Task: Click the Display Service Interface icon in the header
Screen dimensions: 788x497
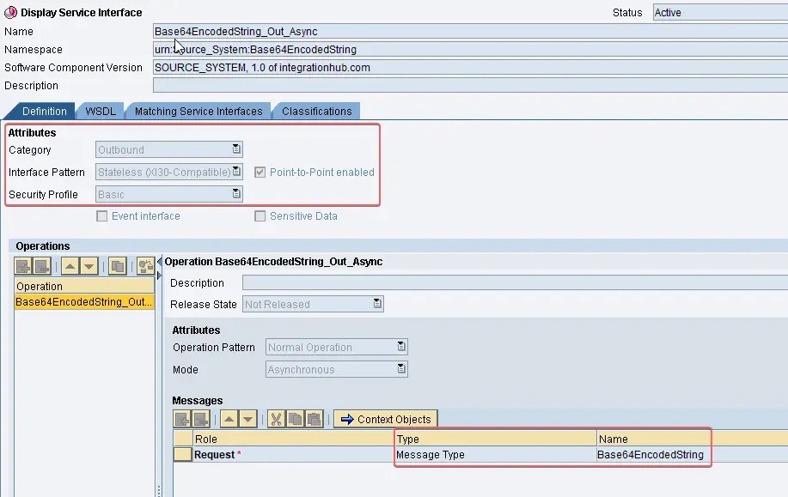Action: tap(9, 12)
